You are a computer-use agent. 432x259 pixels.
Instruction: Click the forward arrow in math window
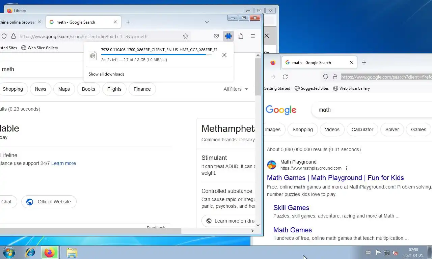tap(273, 77)
